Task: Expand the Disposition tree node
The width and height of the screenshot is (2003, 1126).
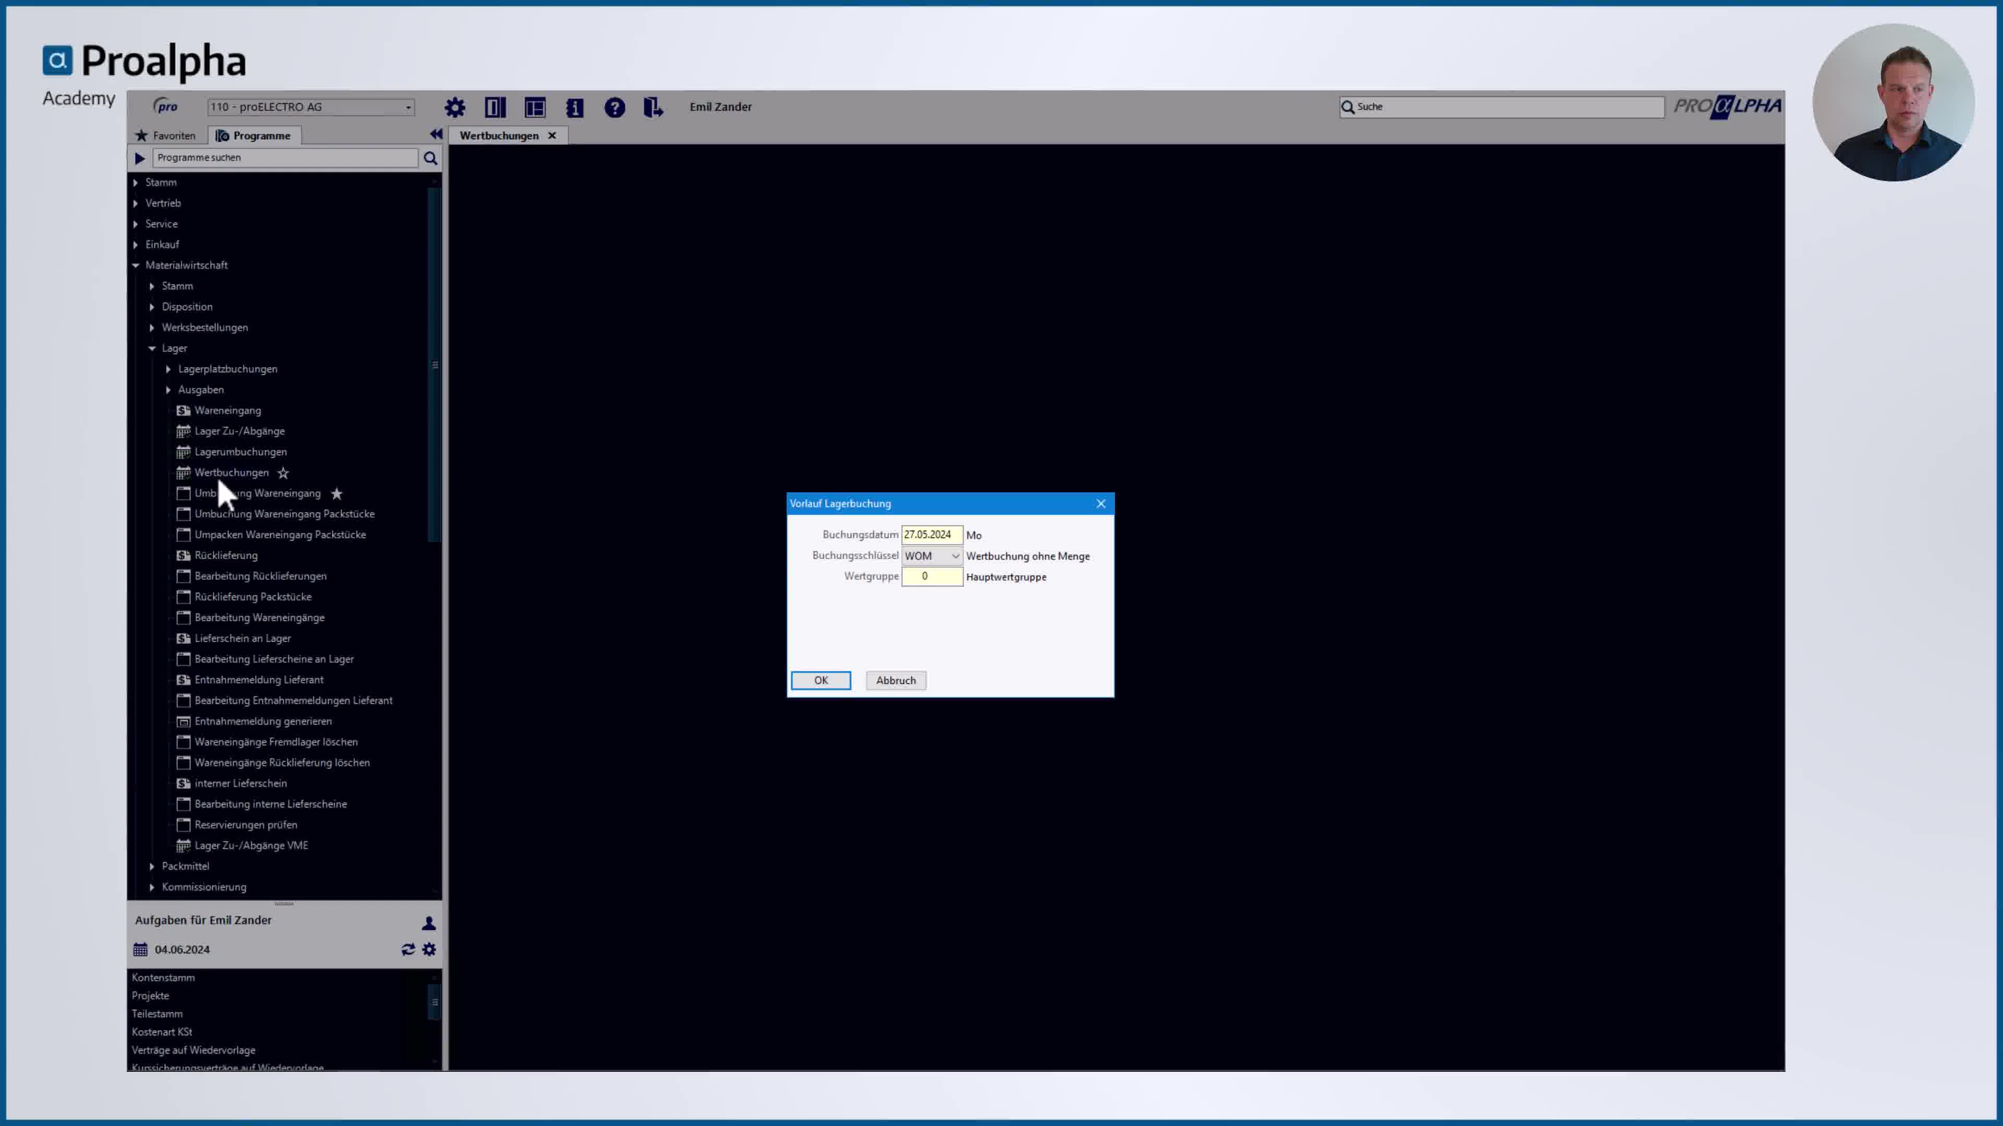Action: pos(152,307)
